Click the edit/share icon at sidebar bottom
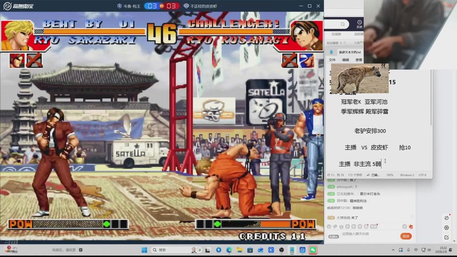This screenshot has width=457, height=257. click(447, 238)
